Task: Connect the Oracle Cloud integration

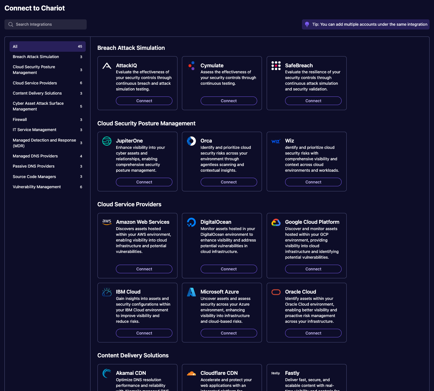Action: pos(313,333)
